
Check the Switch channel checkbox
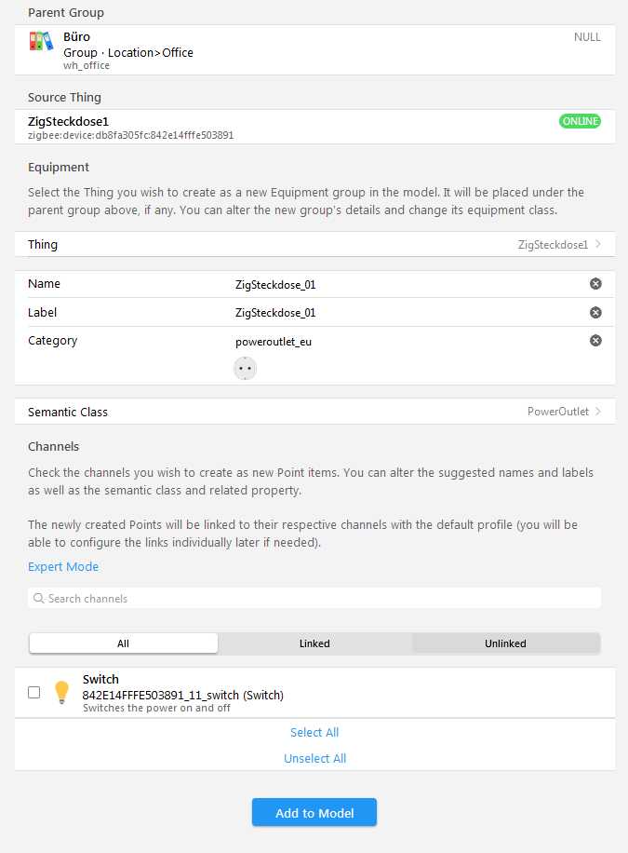coord(34,692)
